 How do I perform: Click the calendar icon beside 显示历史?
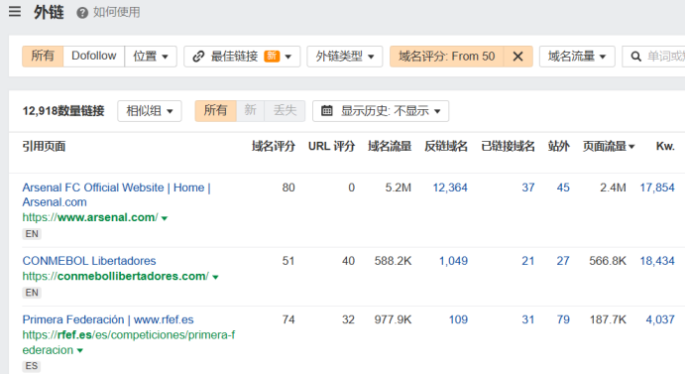click(x=327, y=111)
